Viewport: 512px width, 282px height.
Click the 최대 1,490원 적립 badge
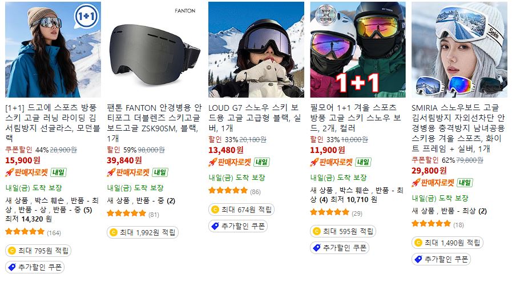[x=448, y=243]
